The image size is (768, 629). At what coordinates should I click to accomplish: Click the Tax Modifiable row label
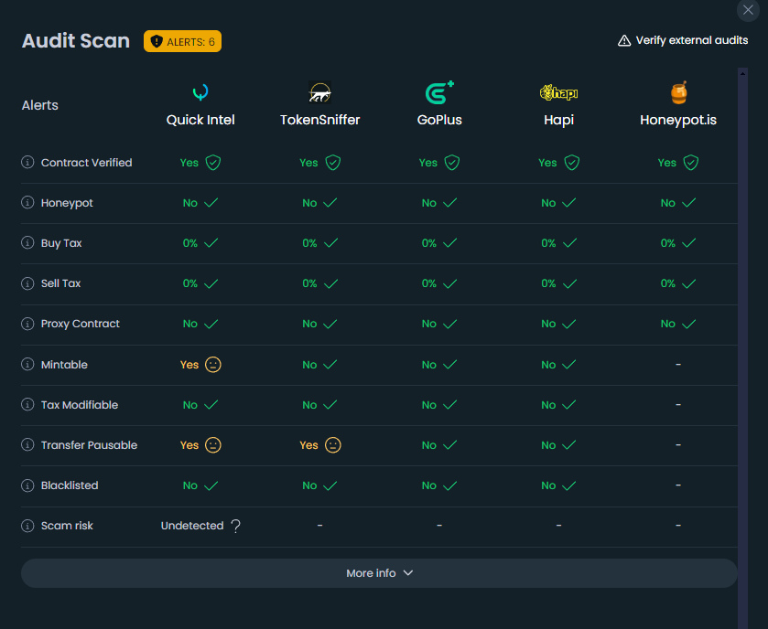[x=80, y=405]
